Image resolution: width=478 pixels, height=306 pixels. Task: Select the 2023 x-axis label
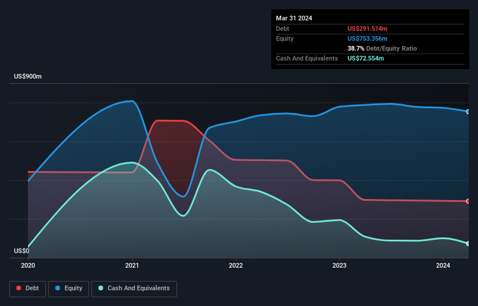click(339, 265)
